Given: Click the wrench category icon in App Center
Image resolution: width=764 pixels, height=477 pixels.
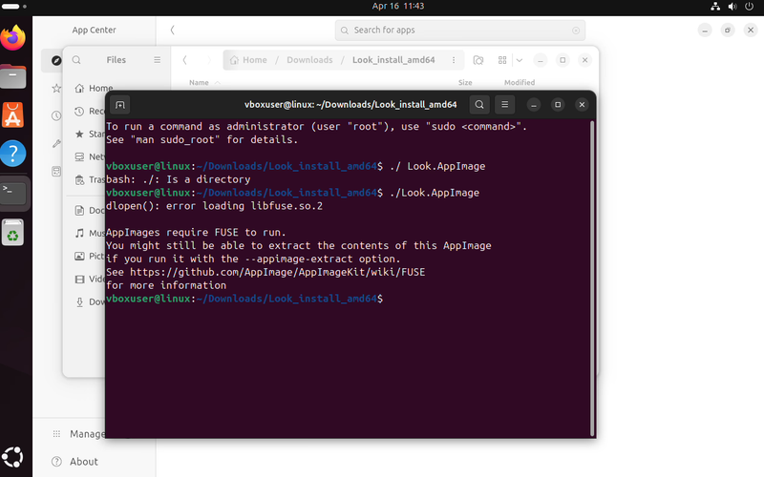Looking at the screenshot, I should click(x=56, y=144).
